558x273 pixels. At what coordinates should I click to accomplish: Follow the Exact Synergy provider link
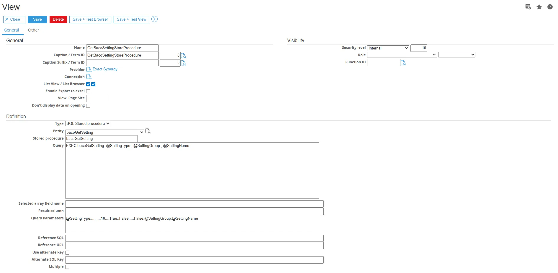pos(105,69)
